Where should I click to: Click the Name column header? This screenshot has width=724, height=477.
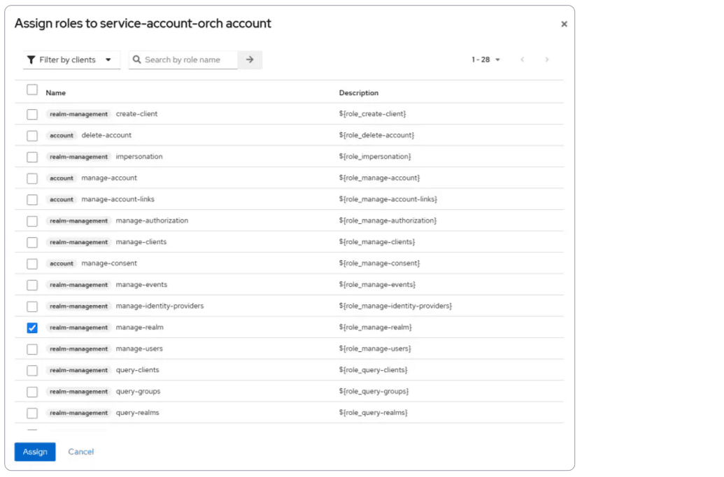(56, 93)
